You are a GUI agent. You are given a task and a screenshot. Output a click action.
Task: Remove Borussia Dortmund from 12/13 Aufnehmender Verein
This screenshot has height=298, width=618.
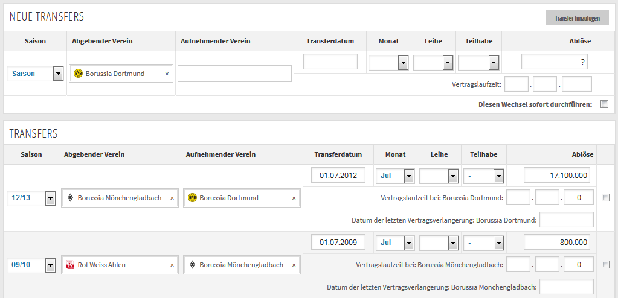click(x=294, y=198)
